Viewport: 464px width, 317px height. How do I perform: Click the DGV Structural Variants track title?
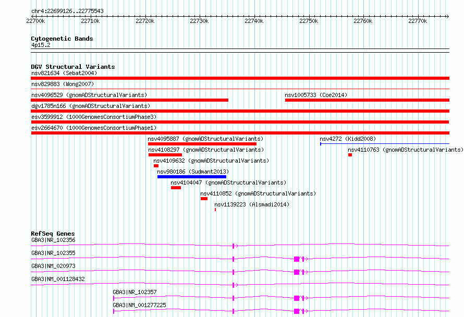click(x=73, y=67)
